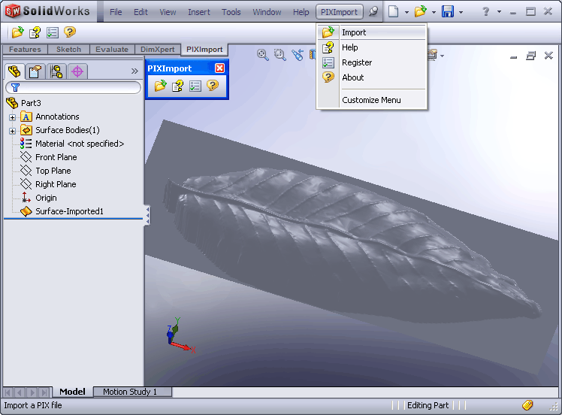The image size is (562, 415).
Task: Select Surface-Imported1 feature
Action: tap(69, 211)
